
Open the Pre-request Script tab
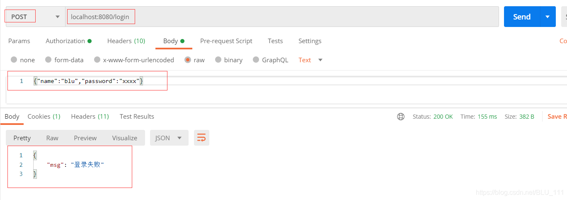[226, 41]
